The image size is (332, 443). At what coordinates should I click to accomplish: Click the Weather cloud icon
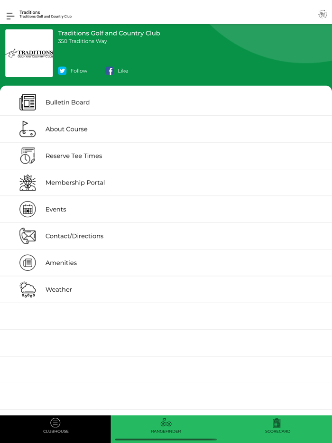pyautogui.click(x=28, y=289)
